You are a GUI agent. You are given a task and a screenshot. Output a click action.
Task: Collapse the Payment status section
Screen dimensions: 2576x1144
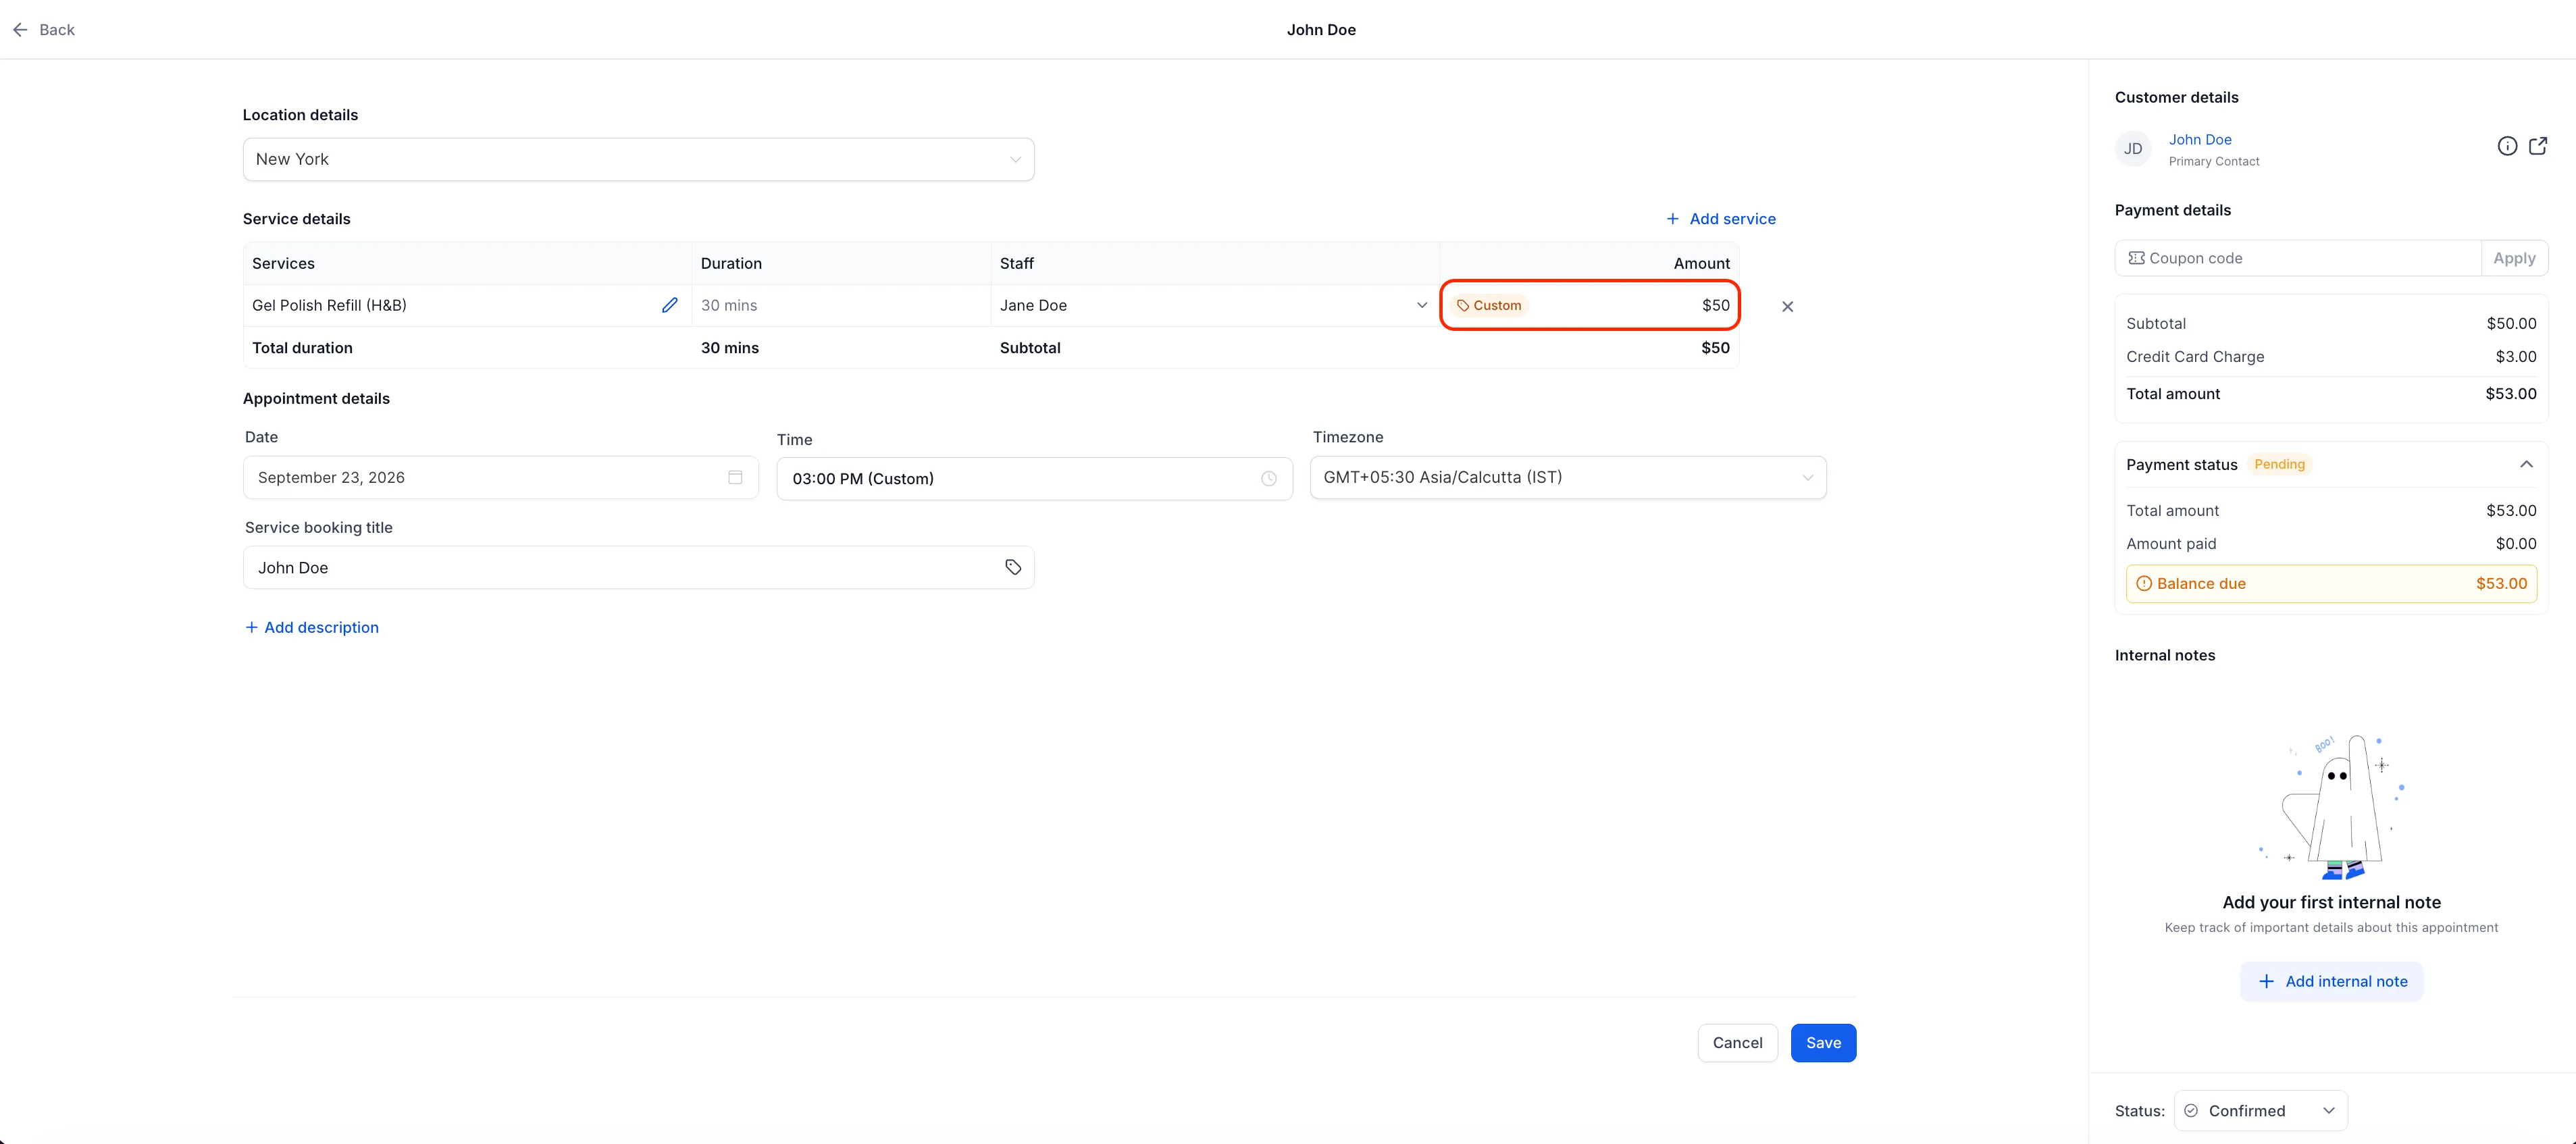(2526, 464)
